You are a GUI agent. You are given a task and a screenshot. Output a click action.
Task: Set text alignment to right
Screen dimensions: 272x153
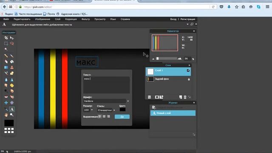click(x=108, y=116)
